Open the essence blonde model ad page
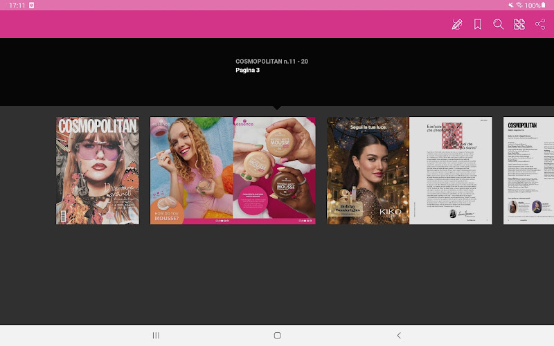The image size is (554, 346). 192,170
